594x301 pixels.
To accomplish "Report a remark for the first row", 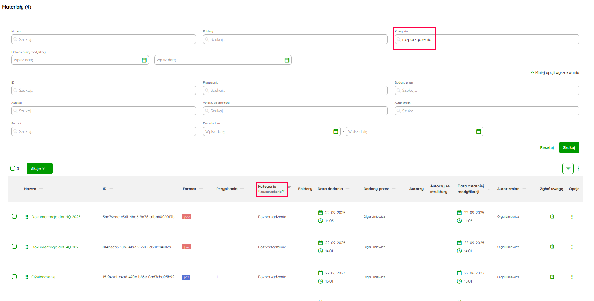I will [x=552, y=216].
